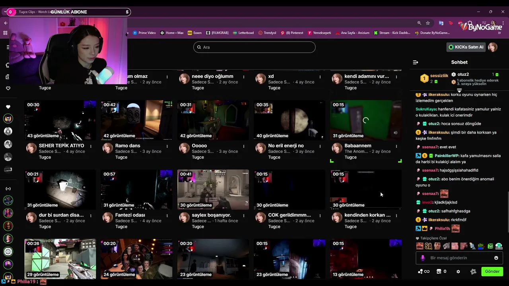
Task: Open options for Ooooo clip
Action: 243,146
